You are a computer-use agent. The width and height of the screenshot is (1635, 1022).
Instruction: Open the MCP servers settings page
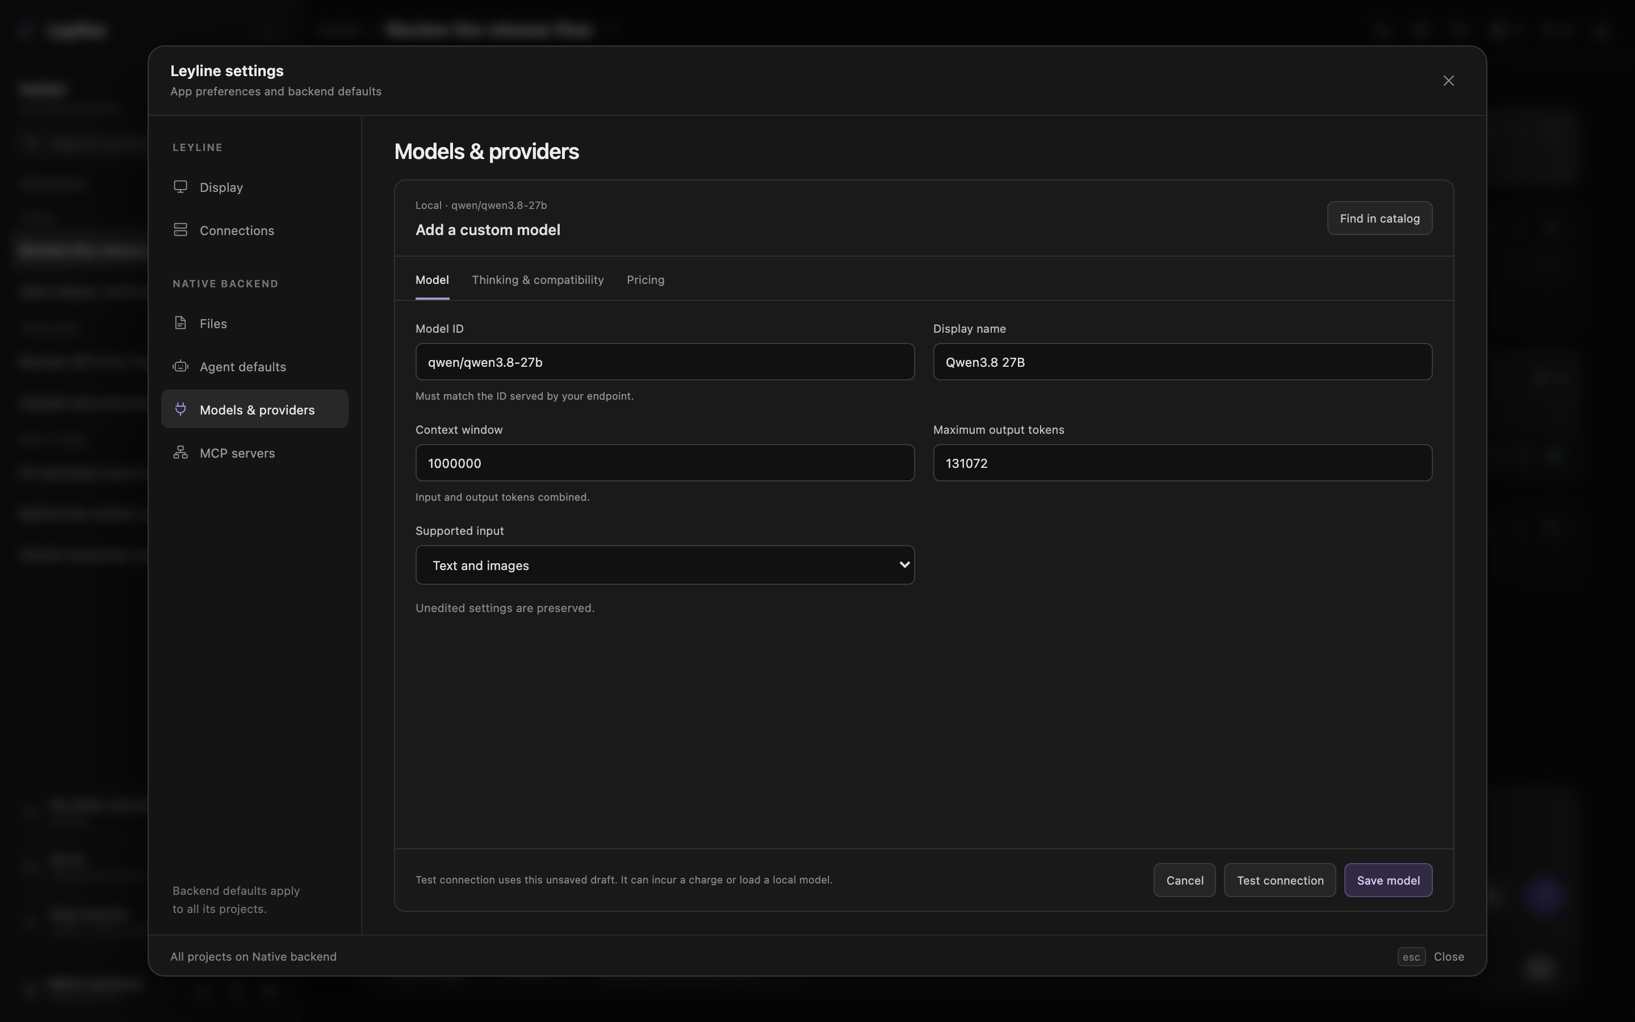[x=255, y=453]
